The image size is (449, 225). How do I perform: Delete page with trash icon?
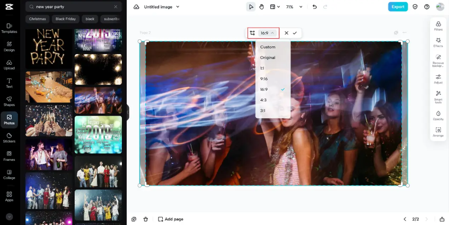point(146,219)
